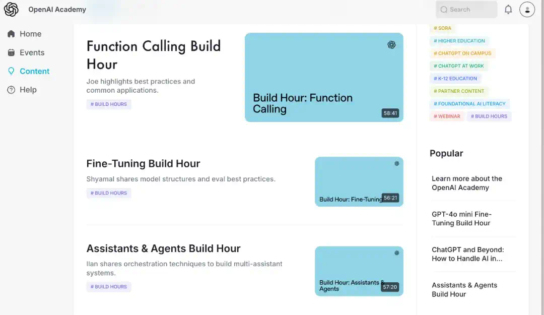544x315 pixels.
Task: Open Function Calling Build Hour video thumbnail
Action: (x=324, y=77)
